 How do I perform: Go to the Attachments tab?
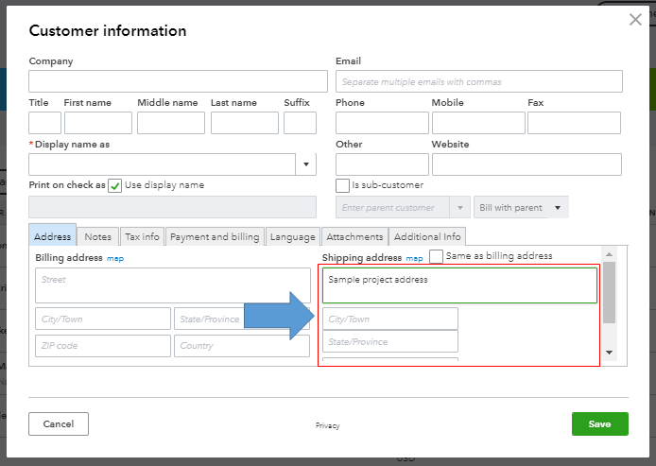click(x=354, y=237)
